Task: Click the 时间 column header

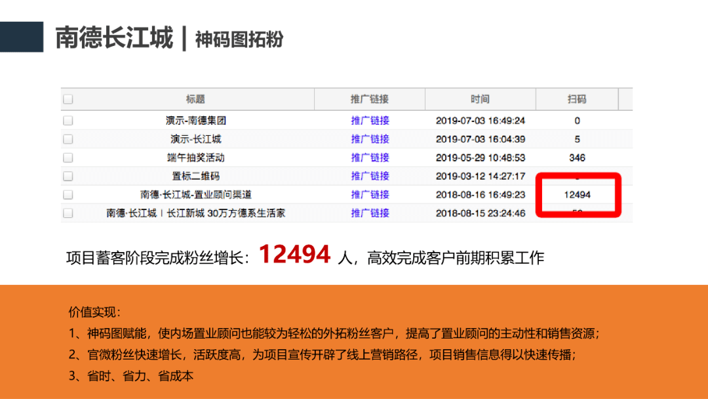Action: [480, 99]
